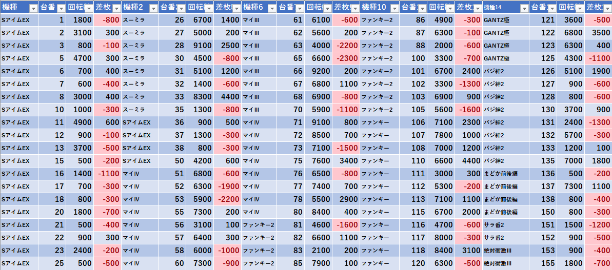Viewport: 612px width, 270px height.
Task: Select the -900 cell in machine 60's row
Action: click(x=228, y=263)
